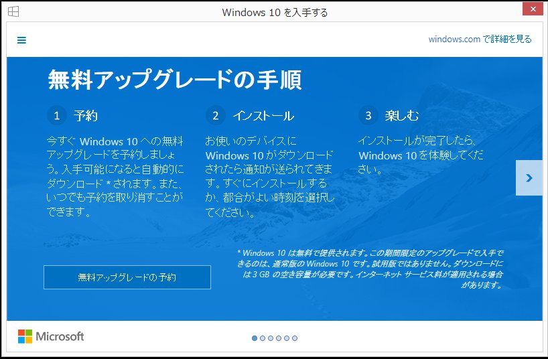
Task: Click the Windows logo in title bar
Action: click(13, 11)
